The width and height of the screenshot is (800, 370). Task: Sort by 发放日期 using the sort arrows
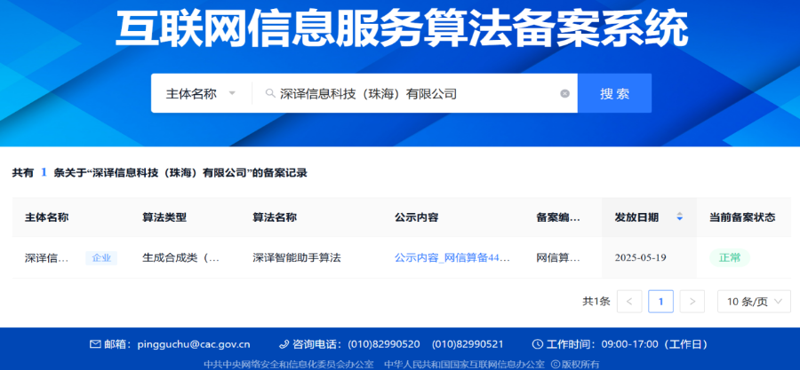click(x=680, y=217)
